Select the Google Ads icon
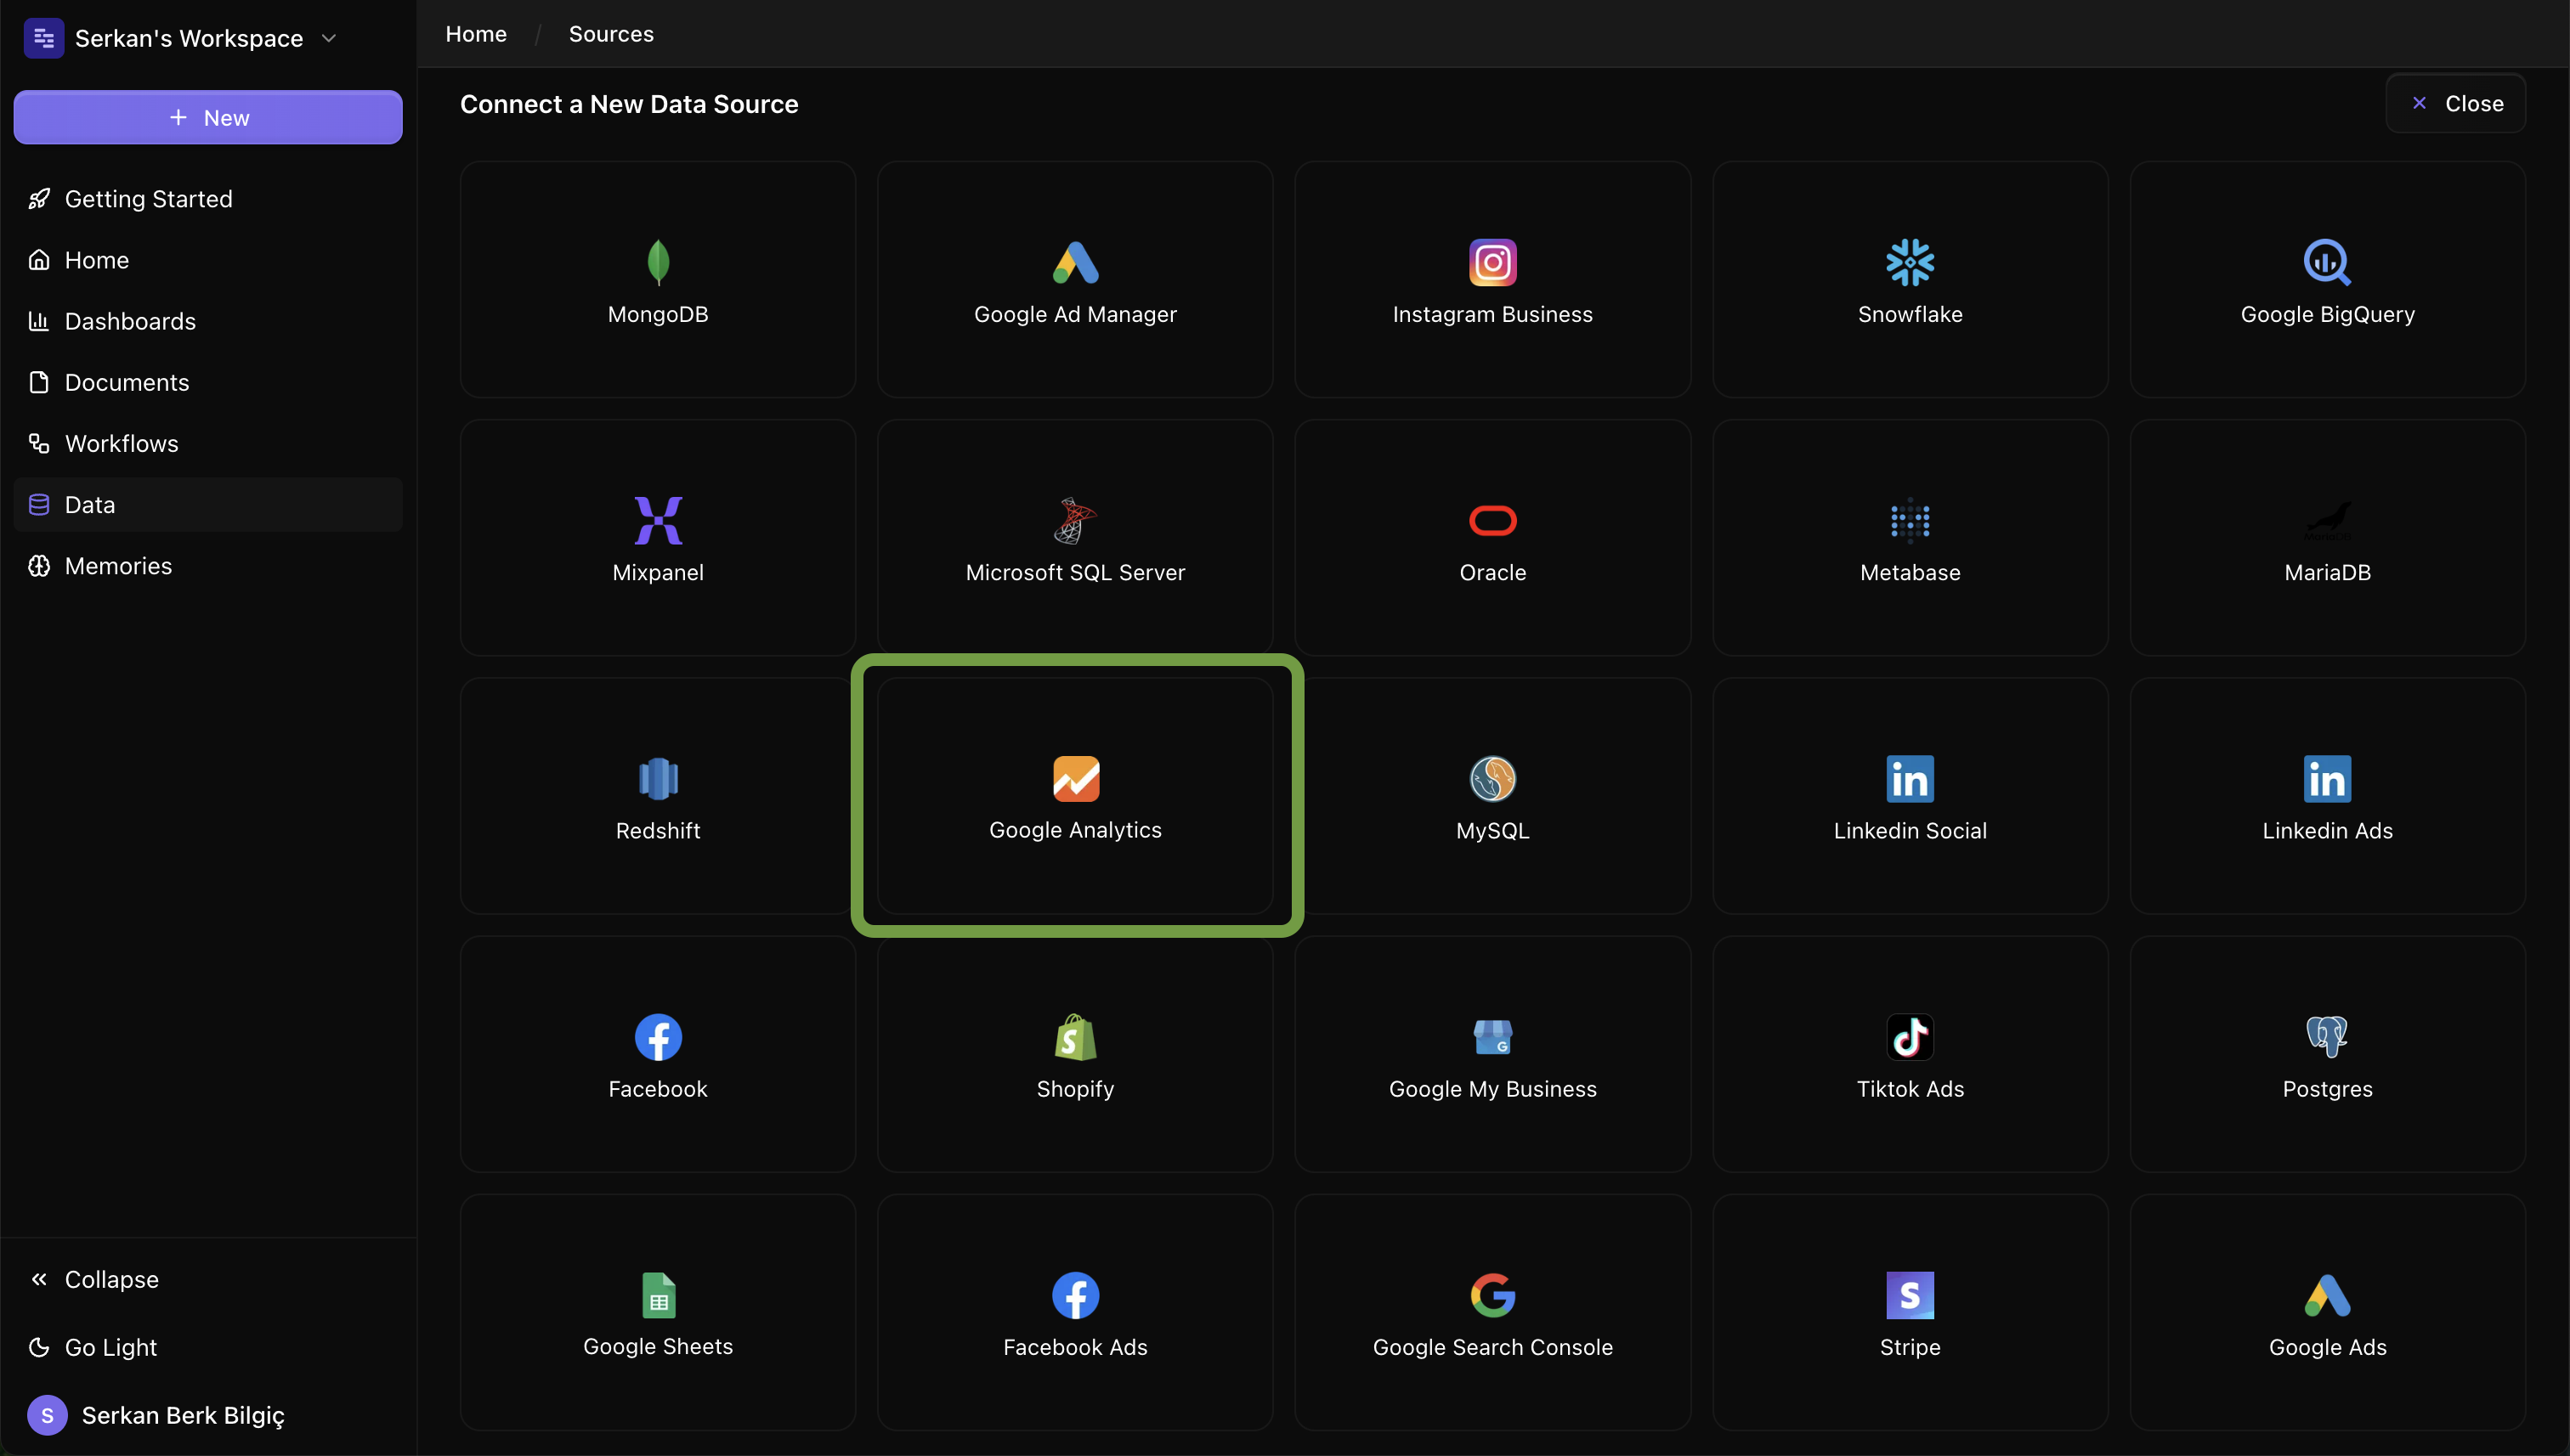2570x1456 pixels. pyautogui.click(x=2327, y=1295)
